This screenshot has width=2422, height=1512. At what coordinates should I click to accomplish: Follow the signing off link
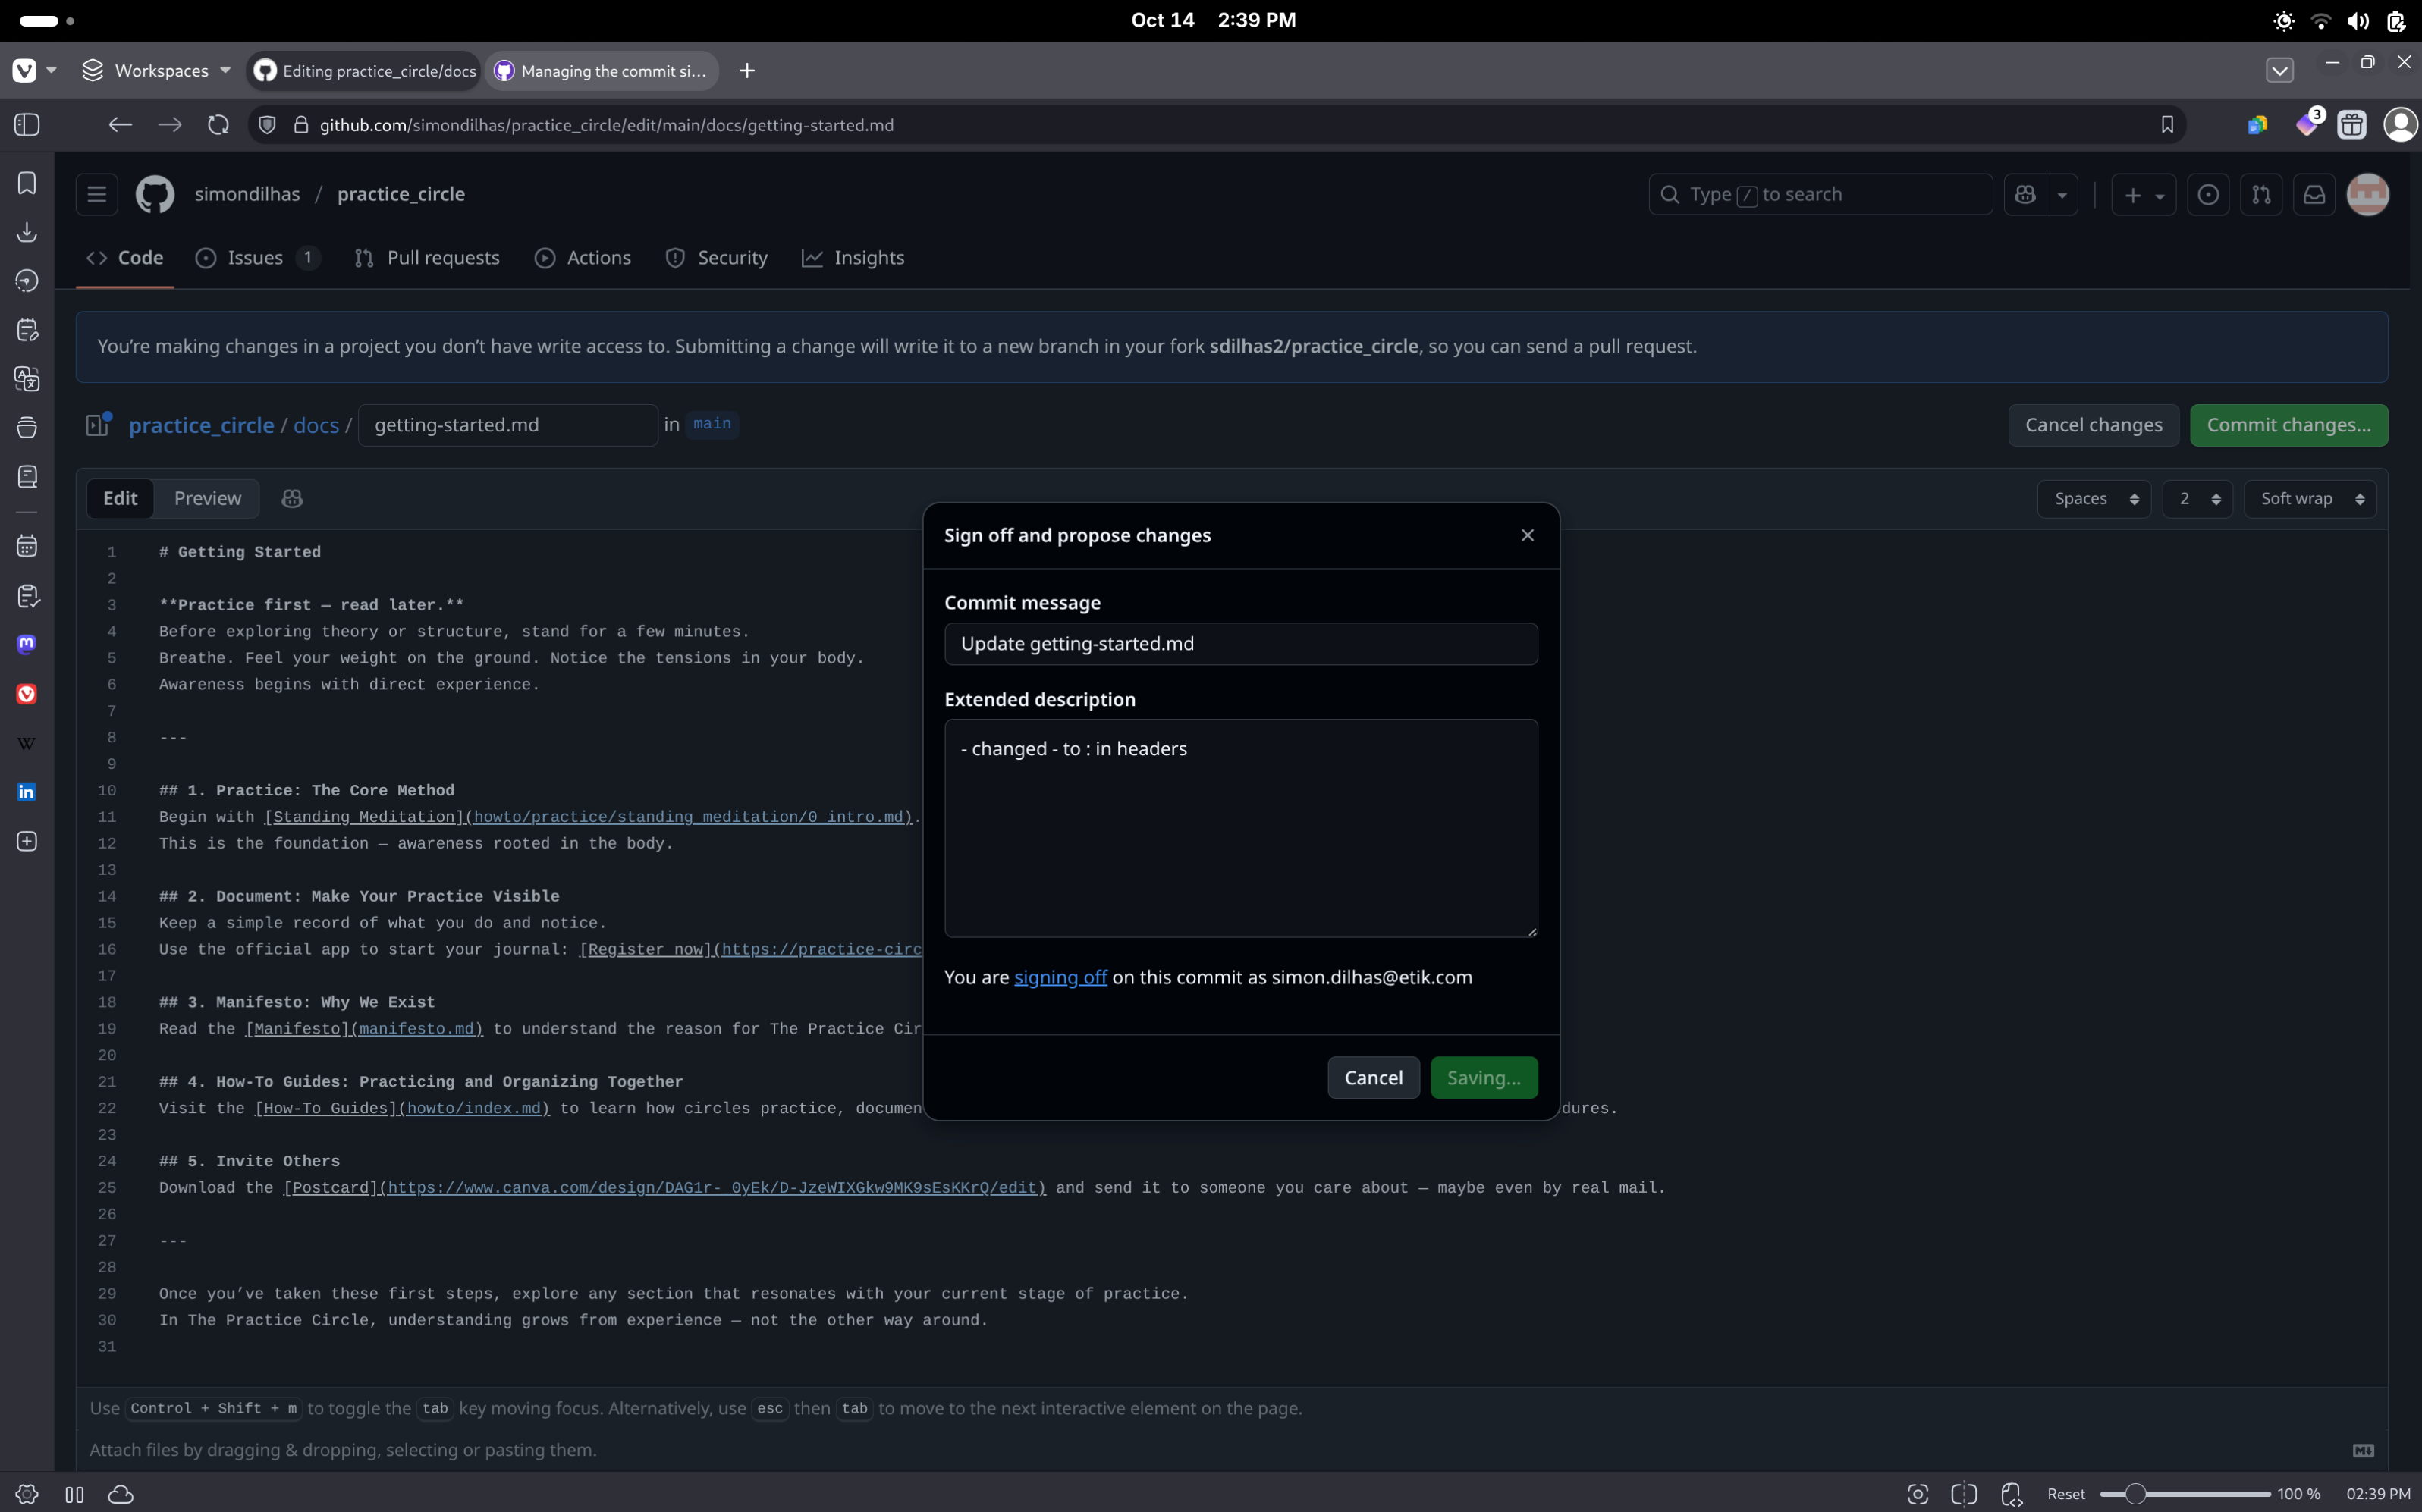[x=1060, y=977]
